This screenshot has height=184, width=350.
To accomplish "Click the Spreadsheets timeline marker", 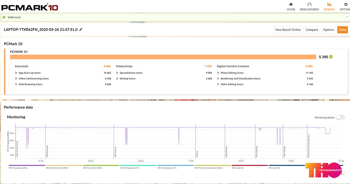I will (226, 152).
